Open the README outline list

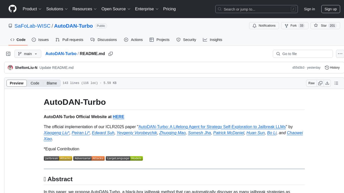[x=336, y=83]
